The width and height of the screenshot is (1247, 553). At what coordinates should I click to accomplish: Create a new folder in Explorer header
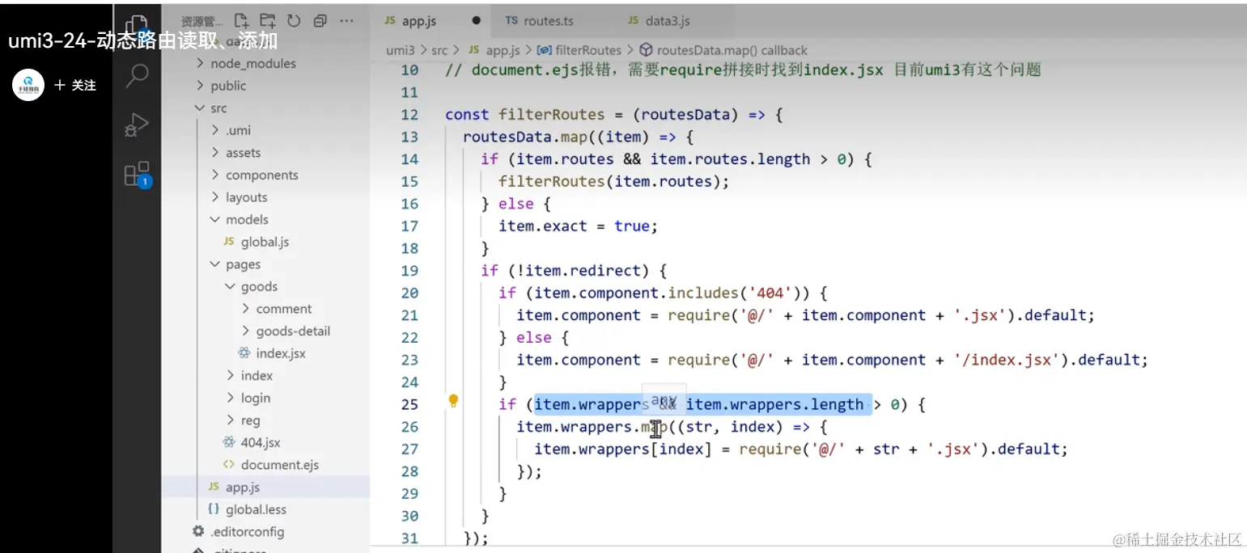267,20
